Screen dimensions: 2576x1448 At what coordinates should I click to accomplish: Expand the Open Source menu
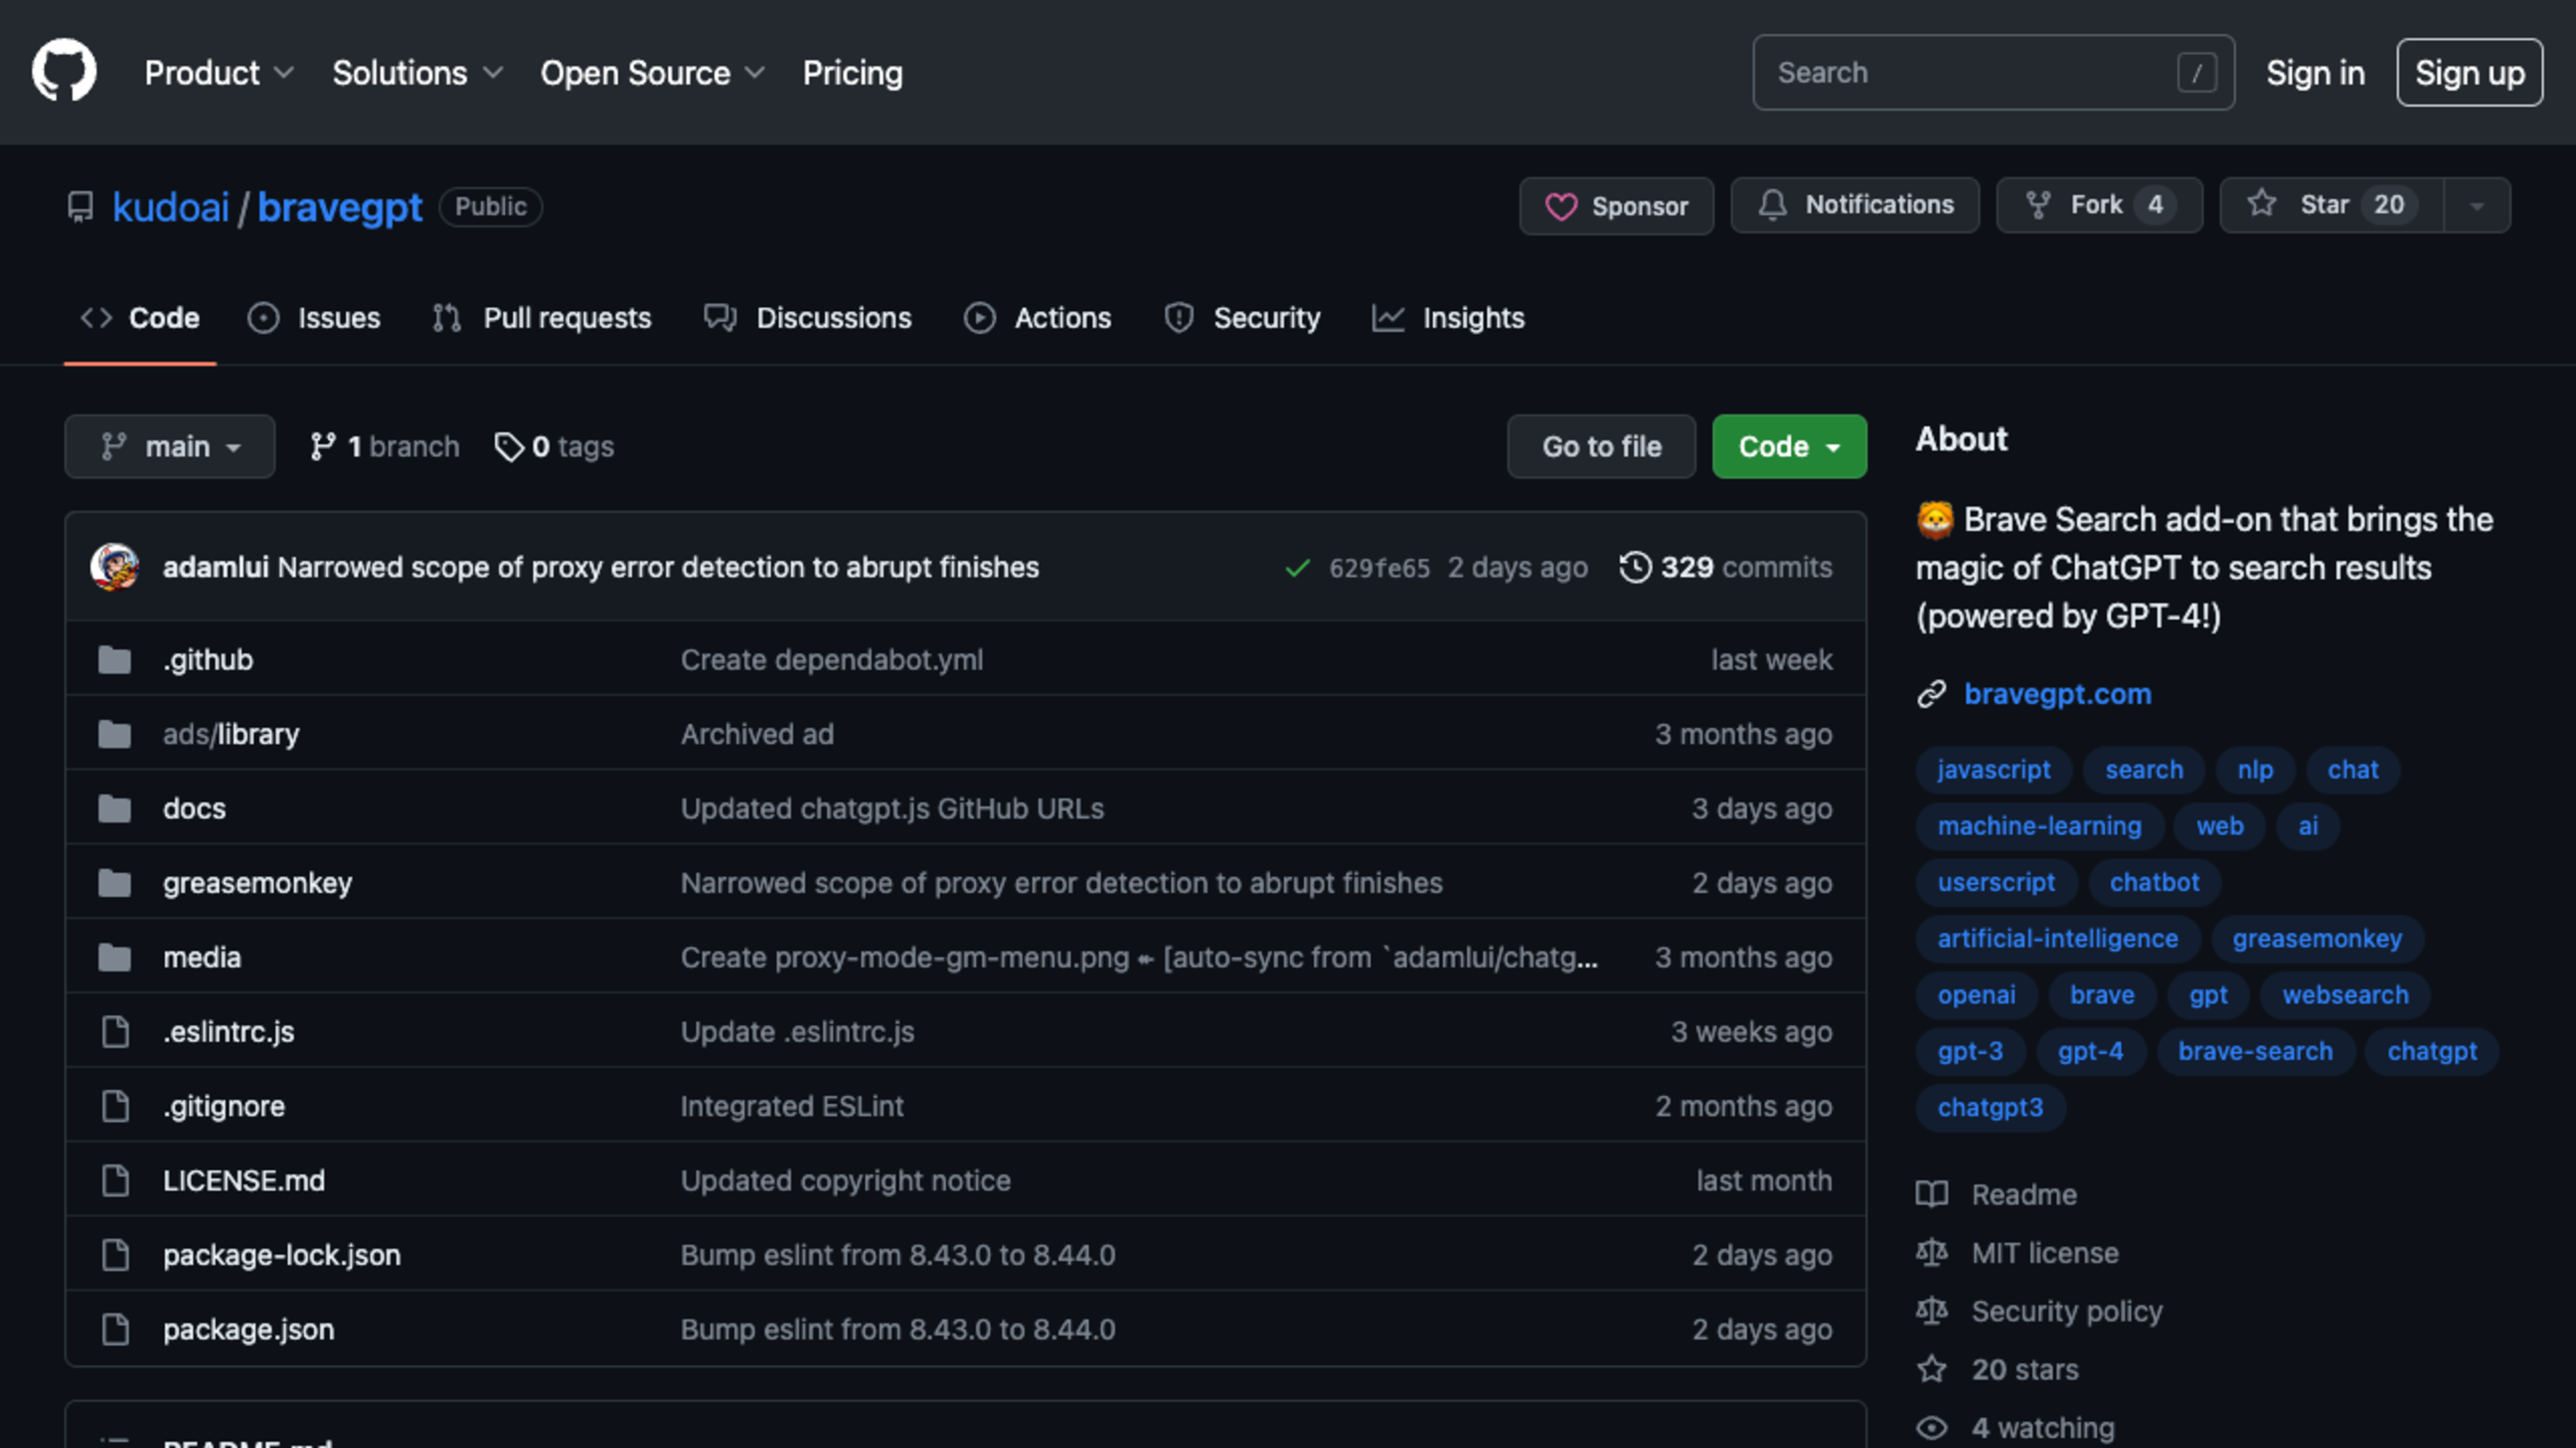click(652, 72)
